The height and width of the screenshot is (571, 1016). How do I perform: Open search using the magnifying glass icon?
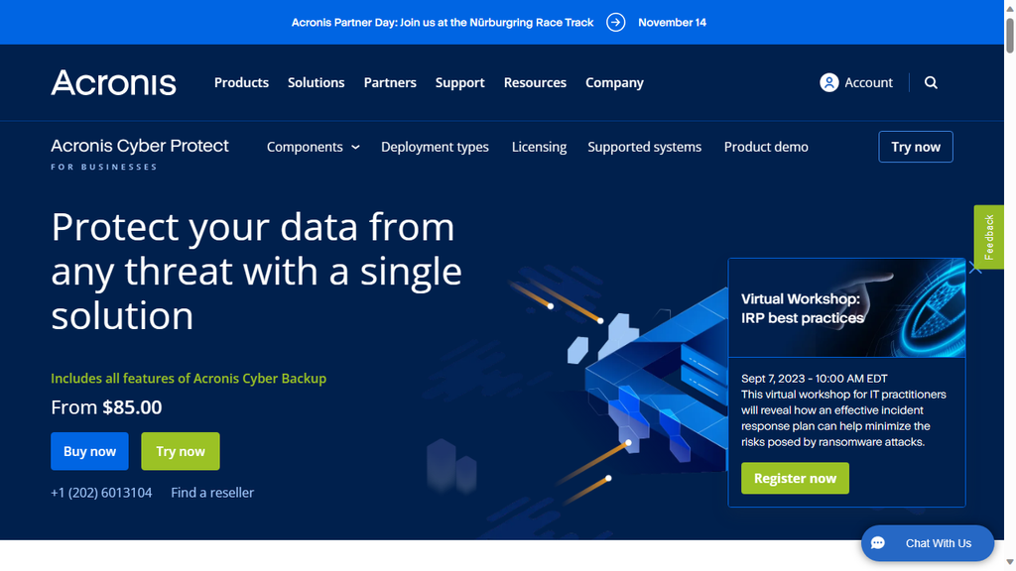coord(931,82)
